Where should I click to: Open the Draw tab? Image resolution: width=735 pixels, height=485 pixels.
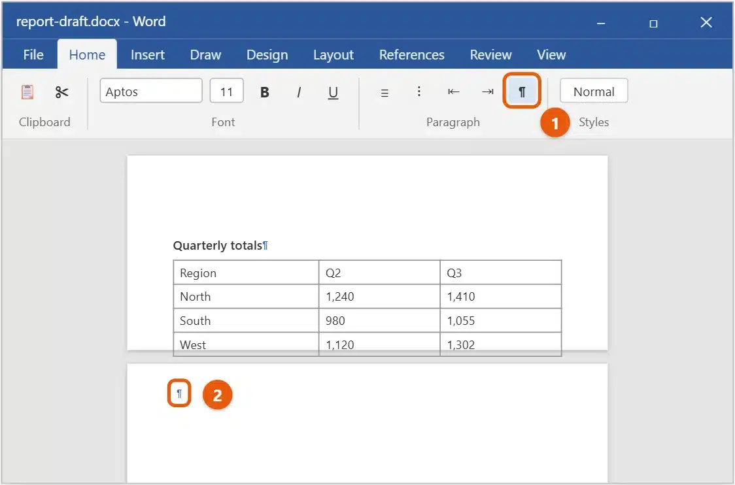[205, 55]
